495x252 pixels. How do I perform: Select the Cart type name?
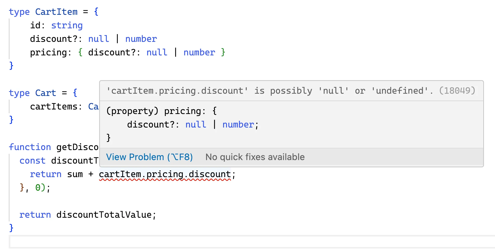pyautogui.click(x=45, y=93)
